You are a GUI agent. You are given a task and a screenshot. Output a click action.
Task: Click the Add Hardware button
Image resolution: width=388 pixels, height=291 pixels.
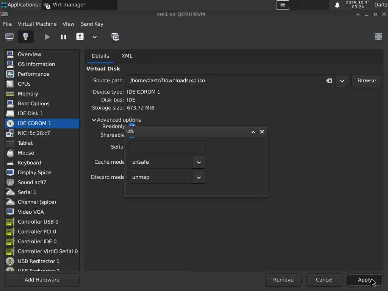(42, 280)
